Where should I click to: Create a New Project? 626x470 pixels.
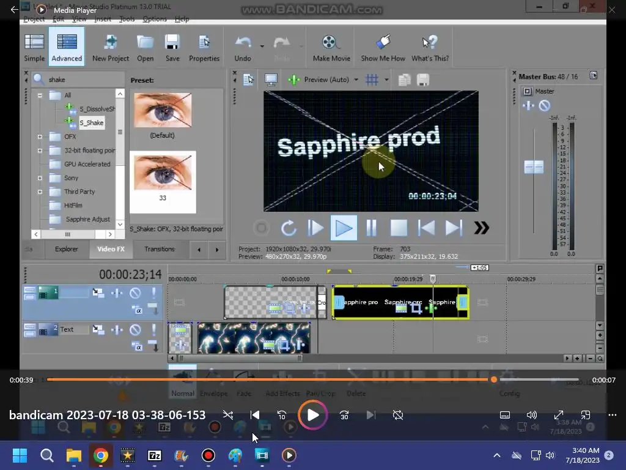pyautogui.click(x=111, y=47)
